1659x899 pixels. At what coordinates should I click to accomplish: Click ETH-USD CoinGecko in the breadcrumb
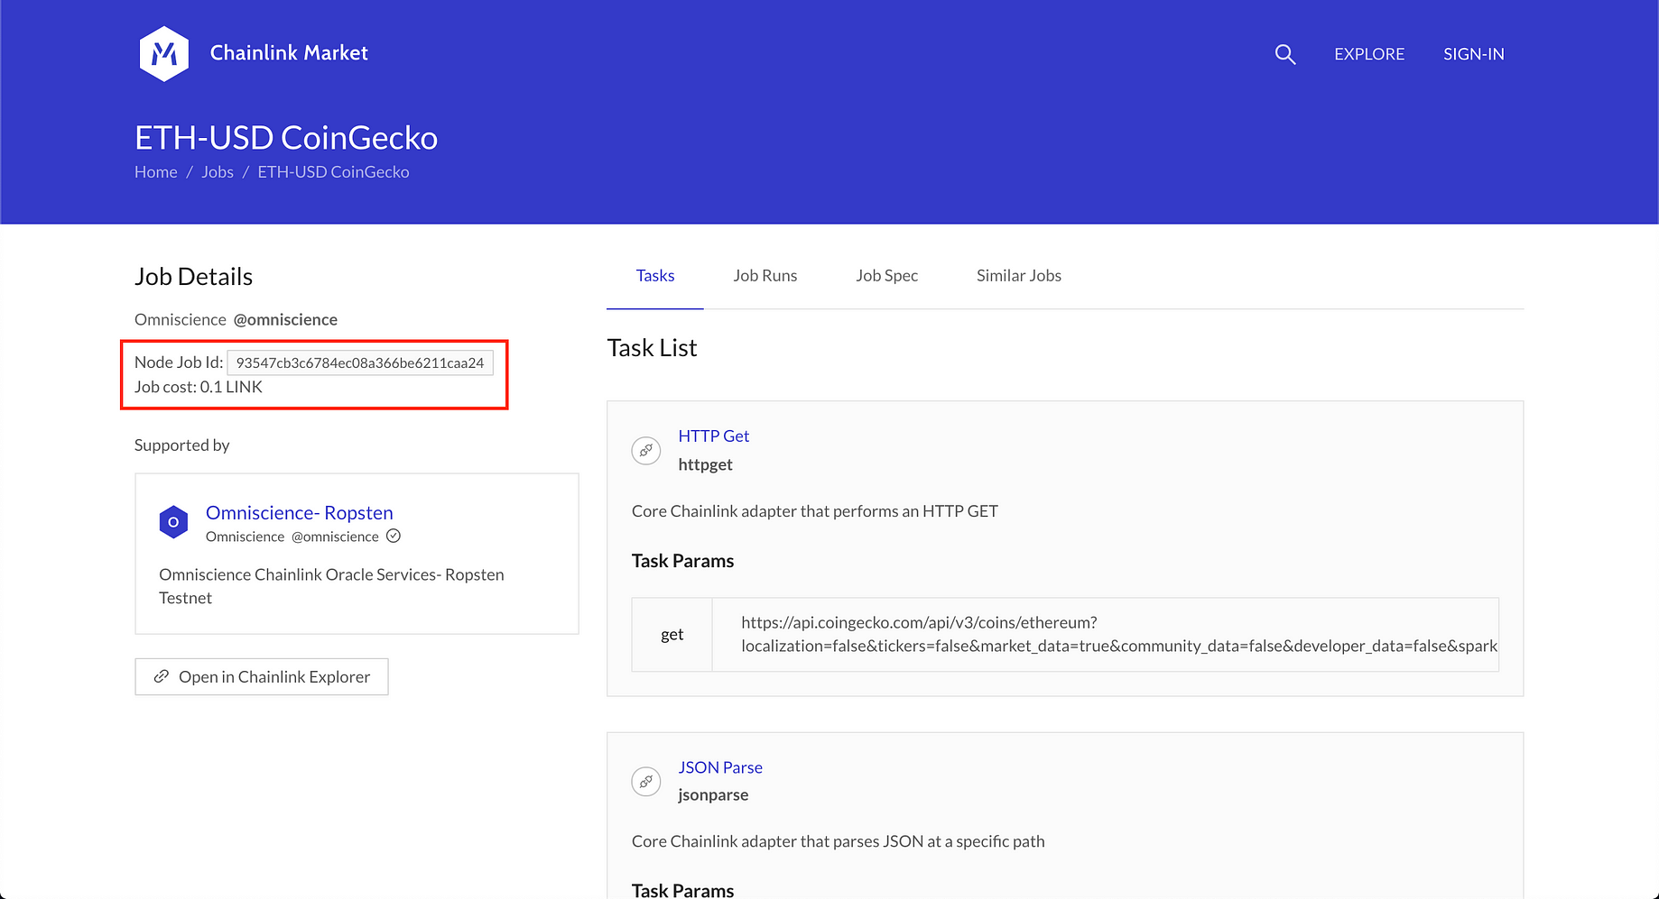tap(333, 172)
